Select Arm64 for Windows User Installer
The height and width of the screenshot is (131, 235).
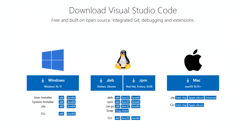71,98
